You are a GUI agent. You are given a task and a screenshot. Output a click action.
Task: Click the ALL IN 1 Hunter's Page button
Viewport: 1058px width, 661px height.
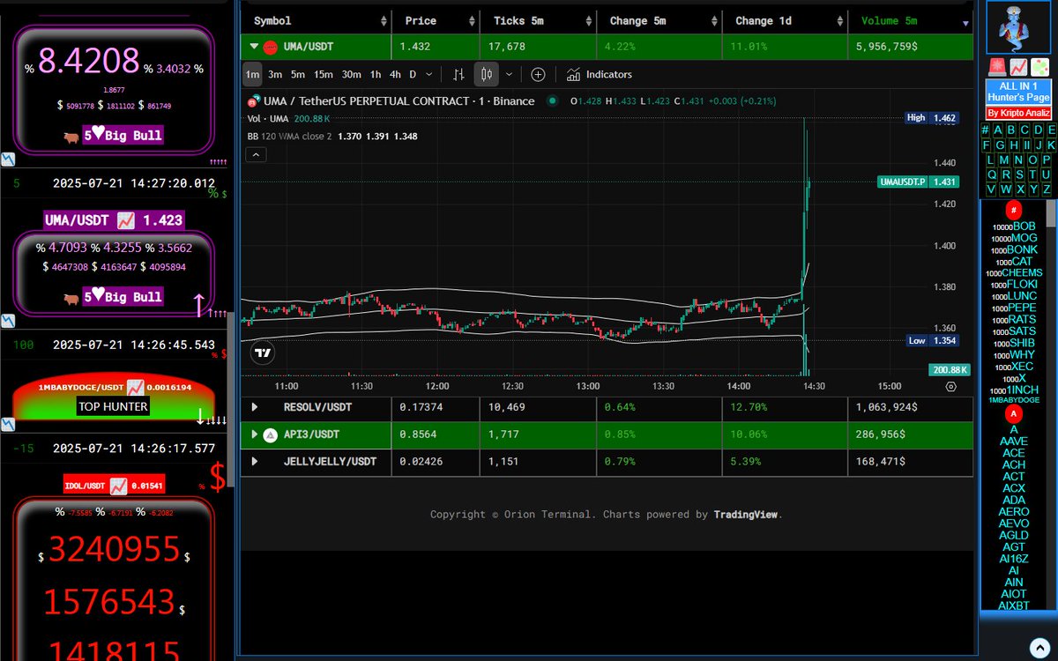click(x=1018, y=92)
